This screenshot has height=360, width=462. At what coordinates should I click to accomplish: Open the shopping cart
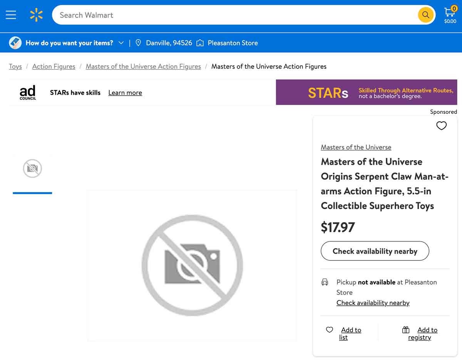[449, 12]
